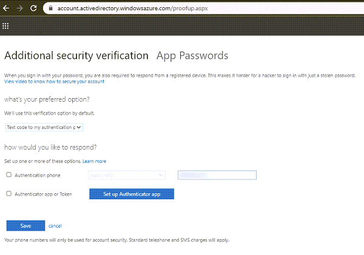
Task: Open the country code dropdown
Action: pyautogui.click(x=127, y=175)
